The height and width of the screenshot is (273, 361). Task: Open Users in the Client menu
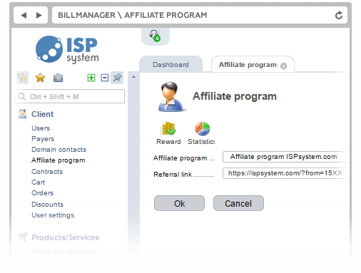point(41,128)
